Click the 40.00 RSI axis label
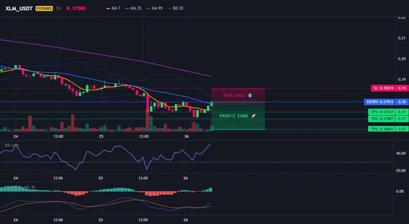 click(x=401, y=153)
